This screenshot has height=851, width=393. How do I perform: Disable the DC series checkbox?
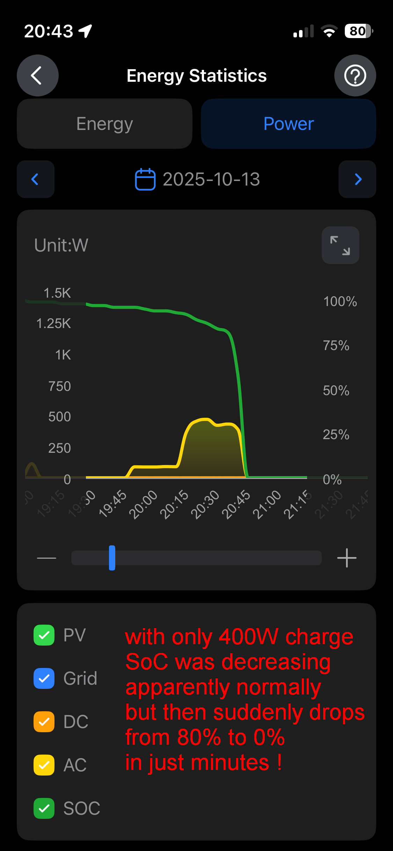click(x=44, y=722)
